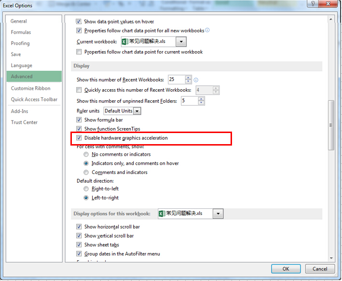Select Comments and indicators option

click(x=86, y=172)
